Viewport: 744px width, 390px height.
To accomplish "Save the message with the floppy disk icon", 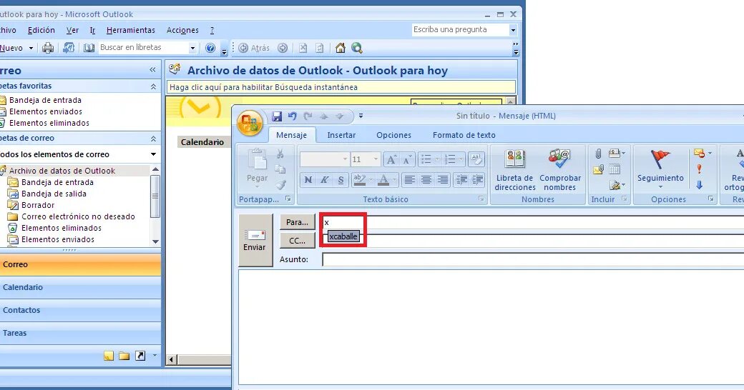I will [x=277, y=116].
